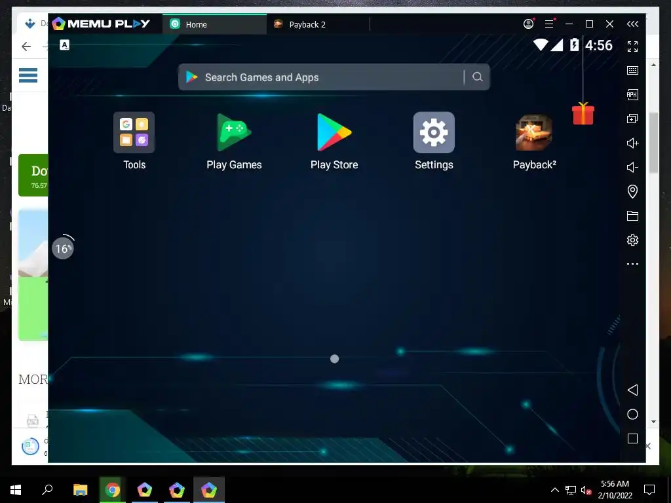Toggle fullscreen mode in sidebar
Screen dimensions: 671x503
(x=632, y=47)
